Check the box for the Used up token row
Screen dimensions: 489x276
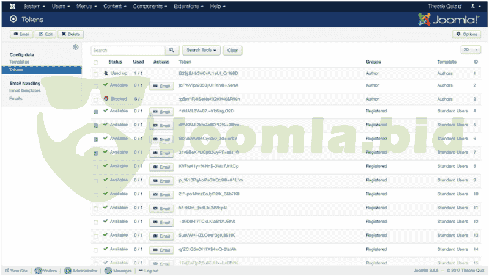pyautogui.click(x=95, y=73)
